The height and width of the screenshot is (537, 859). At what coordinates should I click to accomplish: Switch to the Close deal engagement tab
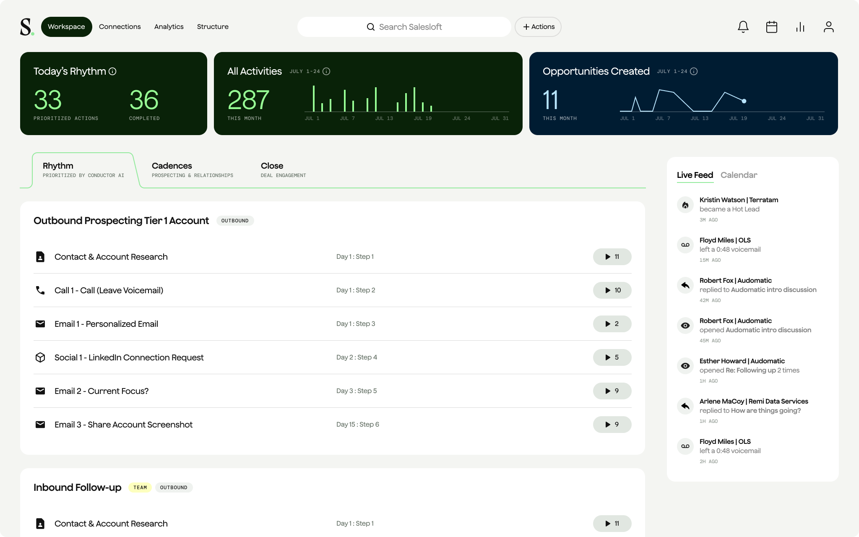pyautogui.click(x=284, y=170)
